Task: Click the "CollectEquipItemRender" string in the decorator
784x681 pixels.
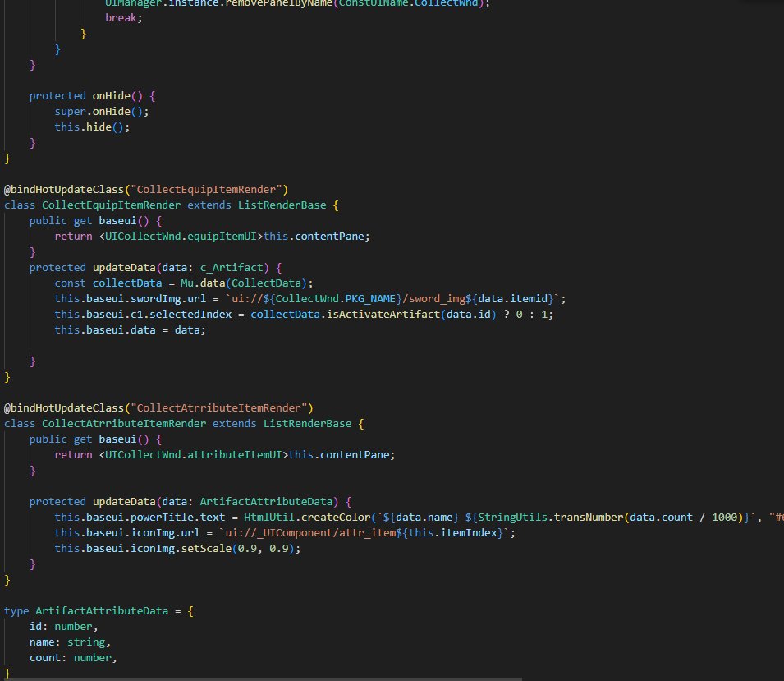Action: pos(206,189)
